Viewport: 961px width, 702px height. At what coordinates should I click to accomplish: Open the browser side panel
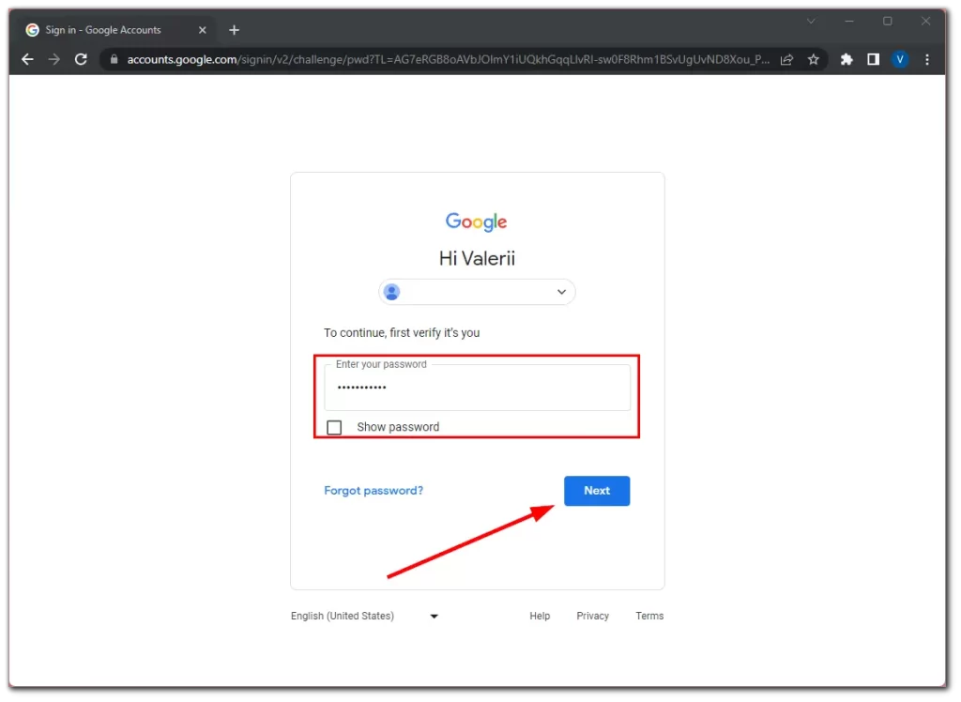[874, 59]
